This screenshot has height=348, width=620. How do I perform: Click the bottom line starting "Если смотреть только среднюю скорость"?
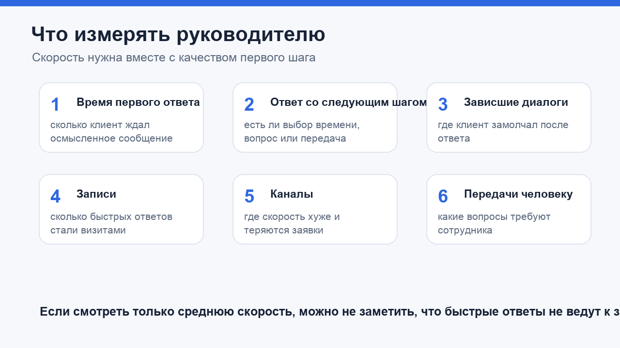pyautogui.click(x=330, y=312)
